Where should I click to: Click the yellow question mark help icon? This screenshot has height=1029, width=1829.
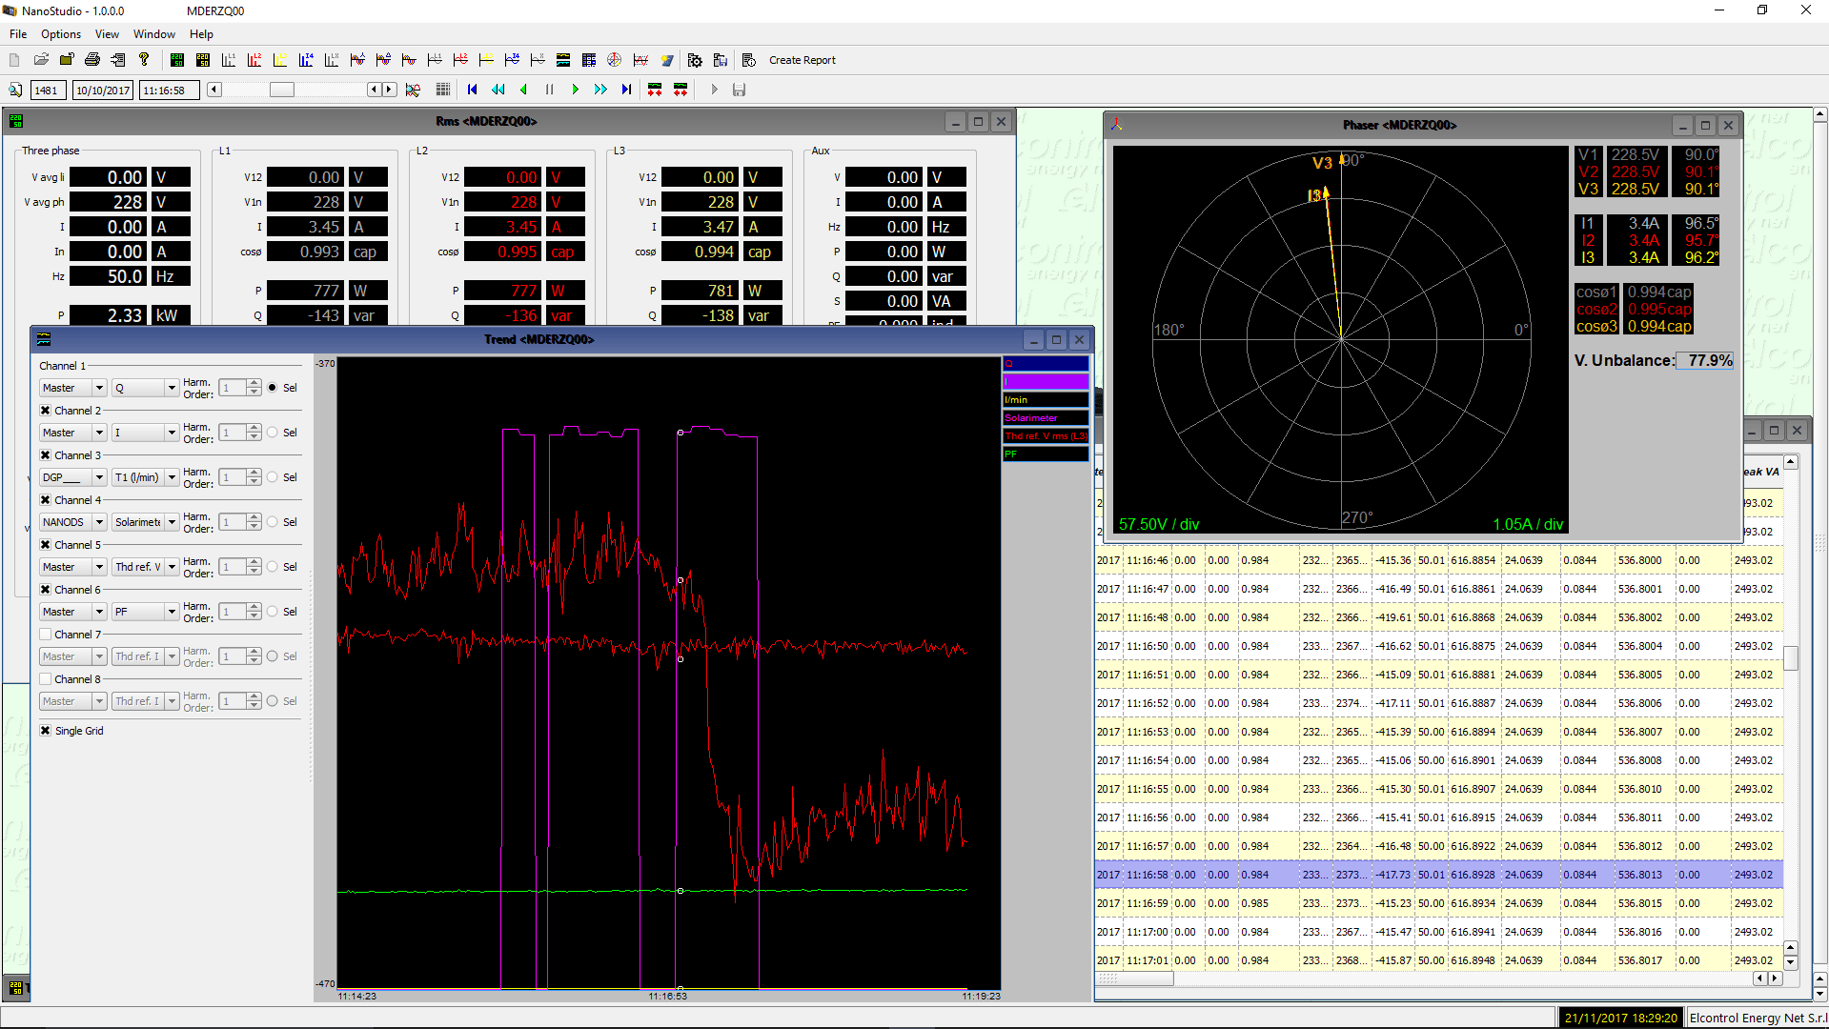pyautogui.click(x=144, y=60)
